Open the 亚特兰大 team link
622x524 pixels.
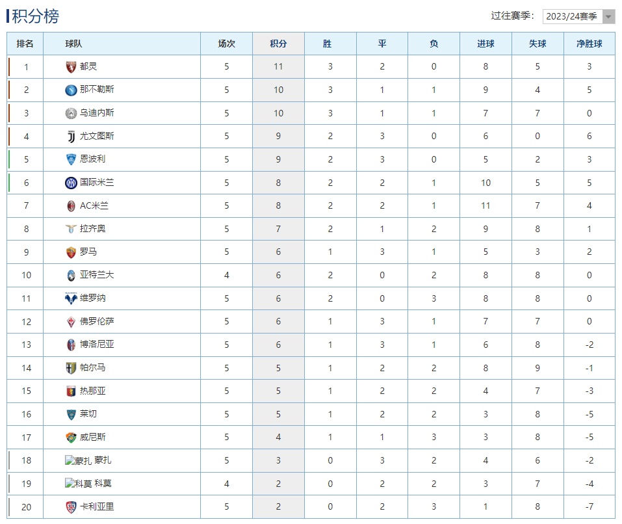[97, 275]
